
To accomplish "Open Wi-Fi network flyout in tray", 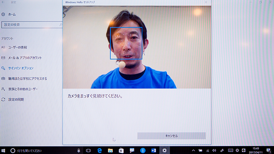I will 208,151.
